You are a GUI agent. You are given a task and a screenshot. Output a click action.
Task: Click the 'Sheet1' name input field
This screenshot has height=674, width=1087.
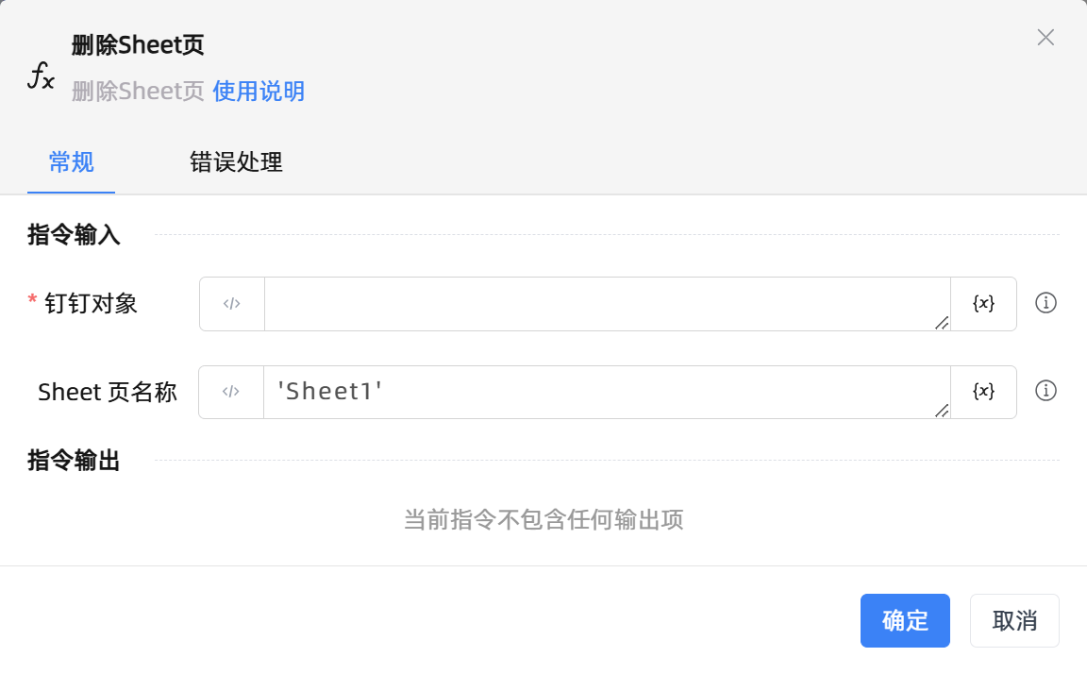pyautogui.click(x=604, y=392)
